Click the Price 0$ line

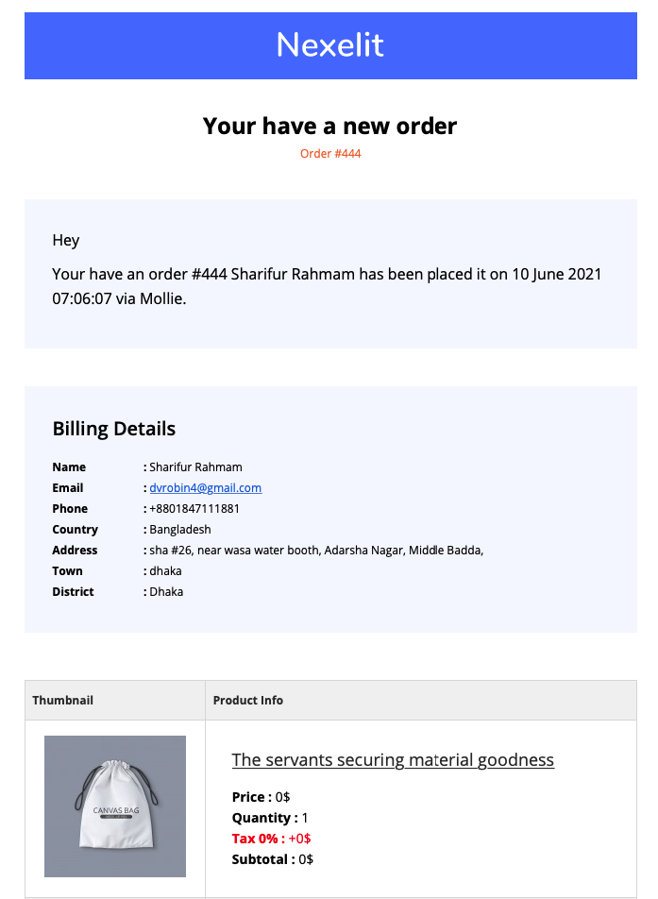coord(261,797)
